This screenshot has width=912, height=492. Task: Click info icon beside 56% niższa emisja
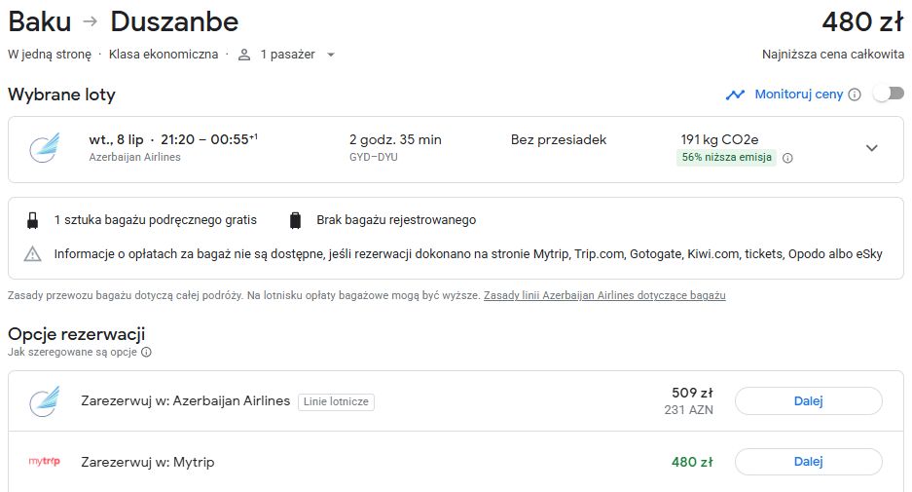pyautogui.click(x=787, y=158)
